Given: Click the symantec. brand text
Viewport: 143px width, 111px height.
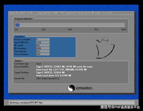Looking at the screenshot, I should 84,88.
